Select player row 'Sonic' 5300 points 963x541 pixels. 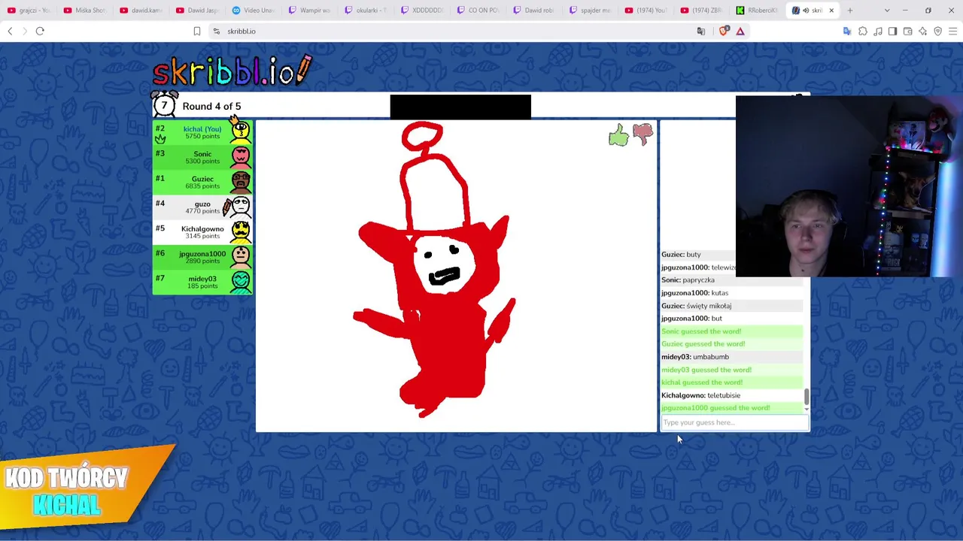pyautogui.click(x=202, y=157)
